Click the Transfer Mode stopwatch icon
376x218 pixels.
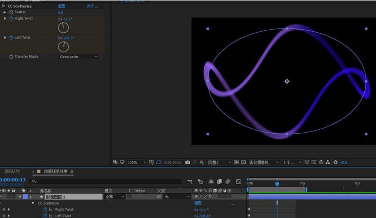pos(11,56)
